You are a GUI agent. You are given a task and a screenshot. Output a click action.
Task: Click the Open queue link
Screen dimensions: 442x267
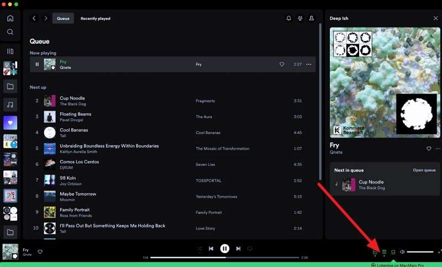tap(424, 170)
